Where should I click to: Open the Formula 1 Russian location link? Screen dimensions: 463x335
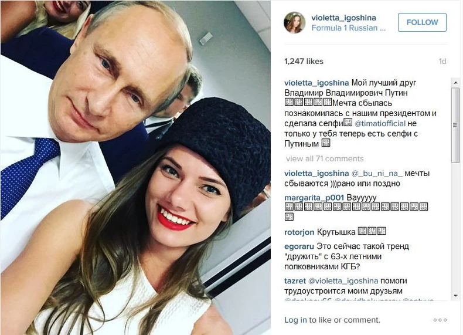[349, 28]
